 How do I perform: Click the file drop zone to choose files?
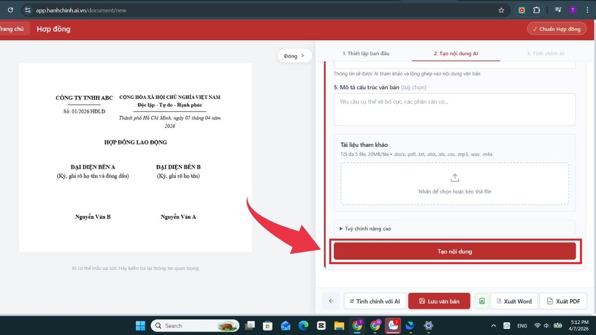[x=454, y=184]
